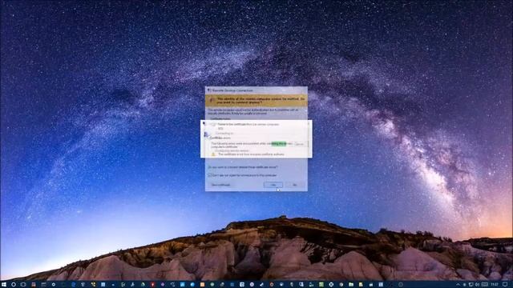
Task: Click the No button in certificate dialog
Action: [294, 185]
